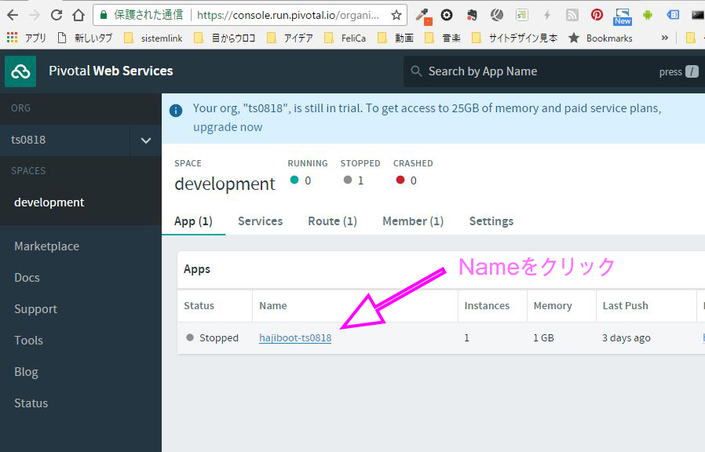The image size is (705, 452).
Task: Focus the Search by App Name field
Action: pos(554,71)
